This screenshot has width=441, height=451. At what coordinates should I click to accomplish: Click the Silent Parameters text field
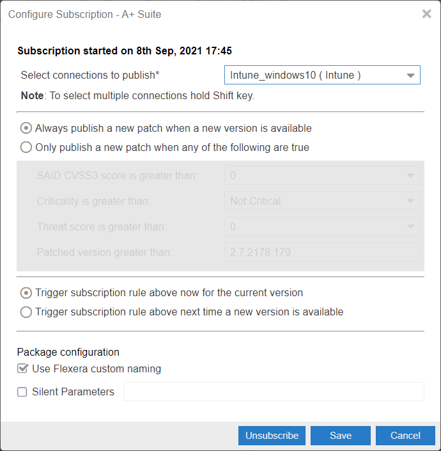(x=274, y=392)
